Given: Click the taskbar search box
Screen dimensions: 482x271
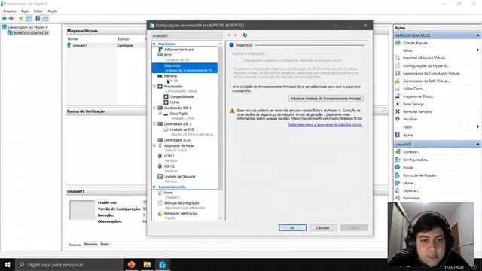Looking at the screenshot, I should click(x=69, y=264).
